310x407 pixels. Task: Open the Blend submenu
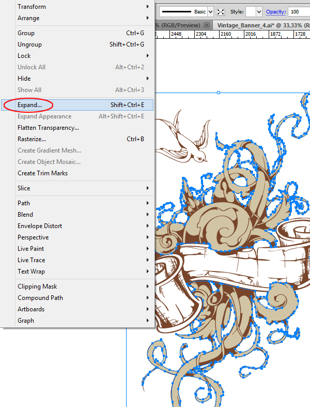(77, 215)
